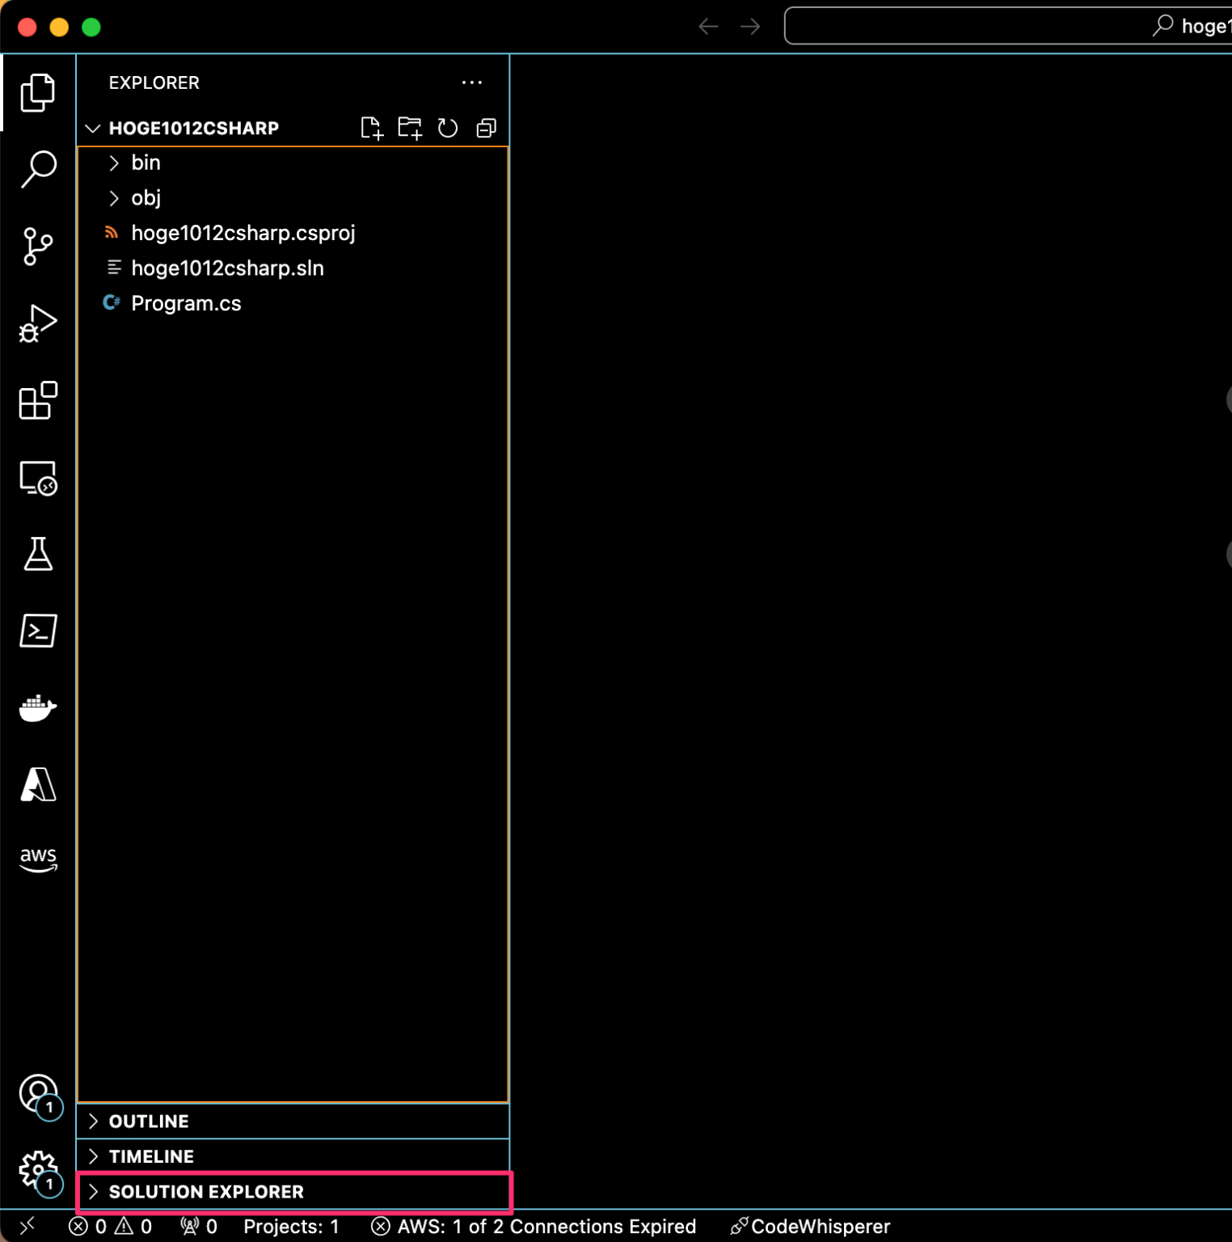Image resolution: width=1232 pixels, height=1242 pixels.
Task: Expand the obj folder
Action: [146, 197]
